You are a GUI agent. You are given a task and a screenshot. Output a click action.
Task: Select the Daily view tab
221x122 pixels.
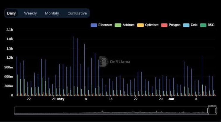(x=12, y=13)
